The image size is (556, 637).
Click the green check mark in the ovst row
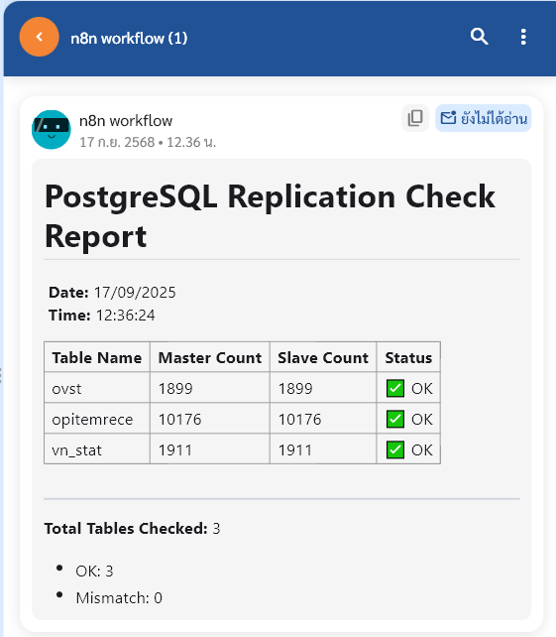[395, 388]
